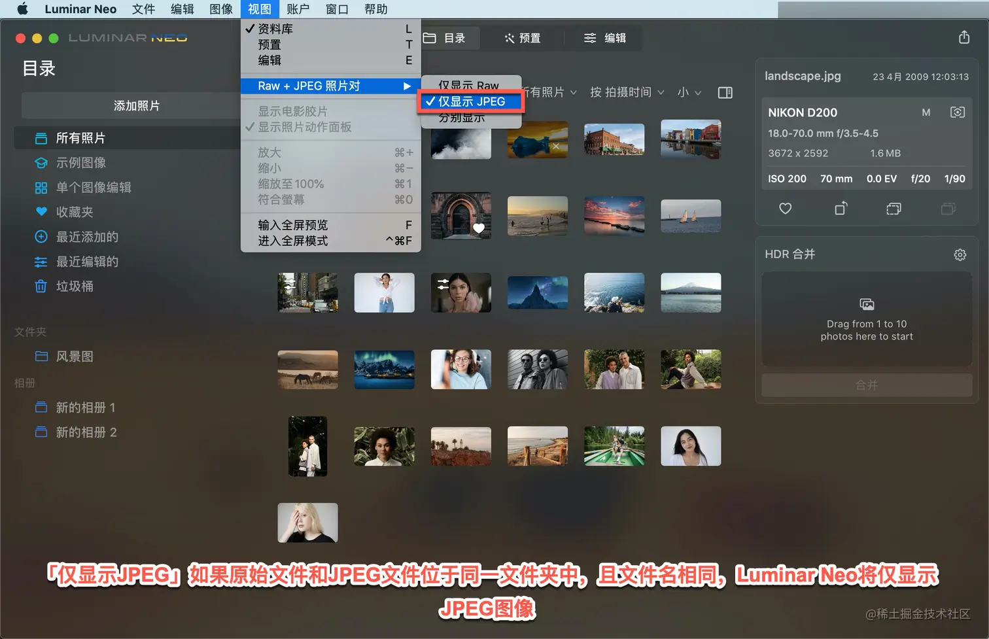Viewport: 989px width, 639px height.
Task: Open the 文件 menu
Action: [143, 9]
